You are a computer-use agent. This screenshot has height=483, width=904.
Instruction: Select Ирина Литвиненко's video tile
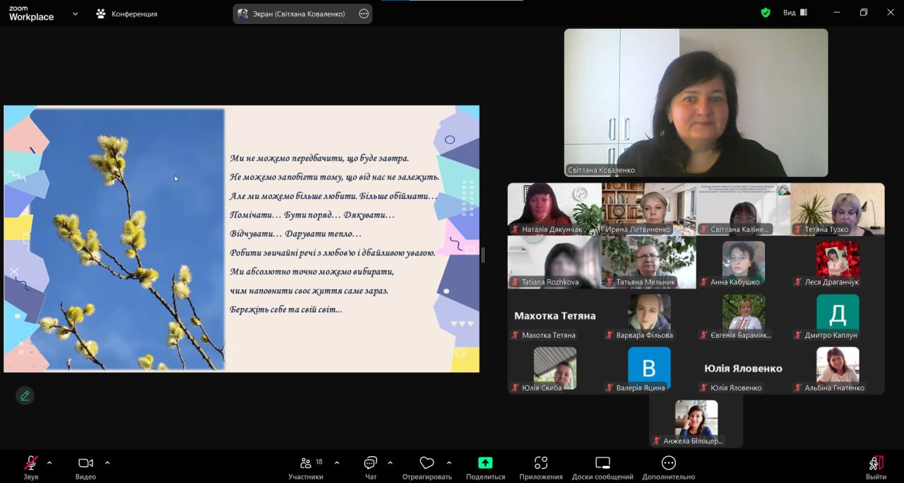(649, 209)
